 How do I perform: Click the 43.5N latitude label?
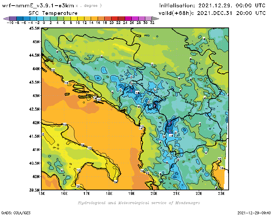tap(34, 82)
